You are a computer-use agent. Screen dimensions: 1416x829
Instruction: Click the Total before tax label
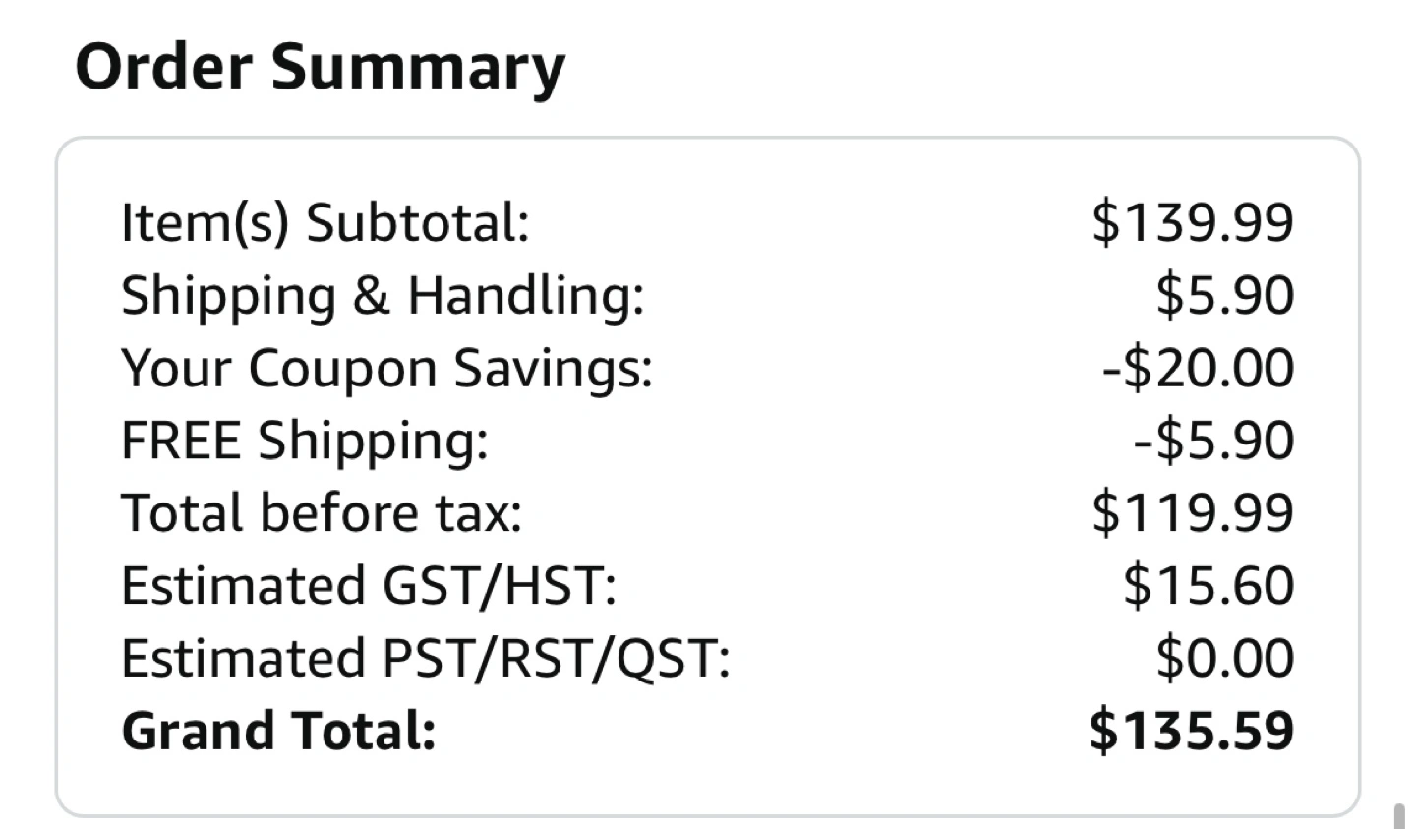(x=322, y=513)
